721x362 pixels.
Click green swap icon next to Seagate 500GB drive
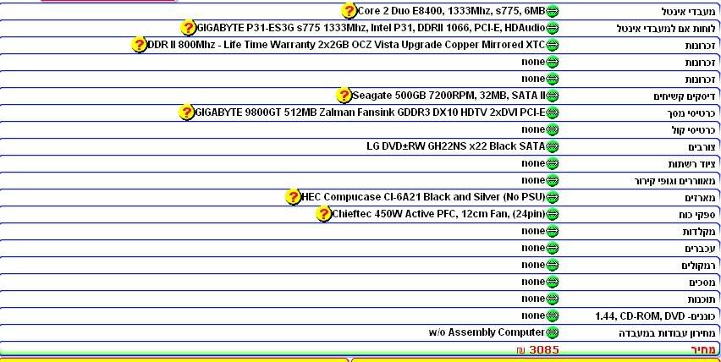pyautogui.click(x=553, y=96)
